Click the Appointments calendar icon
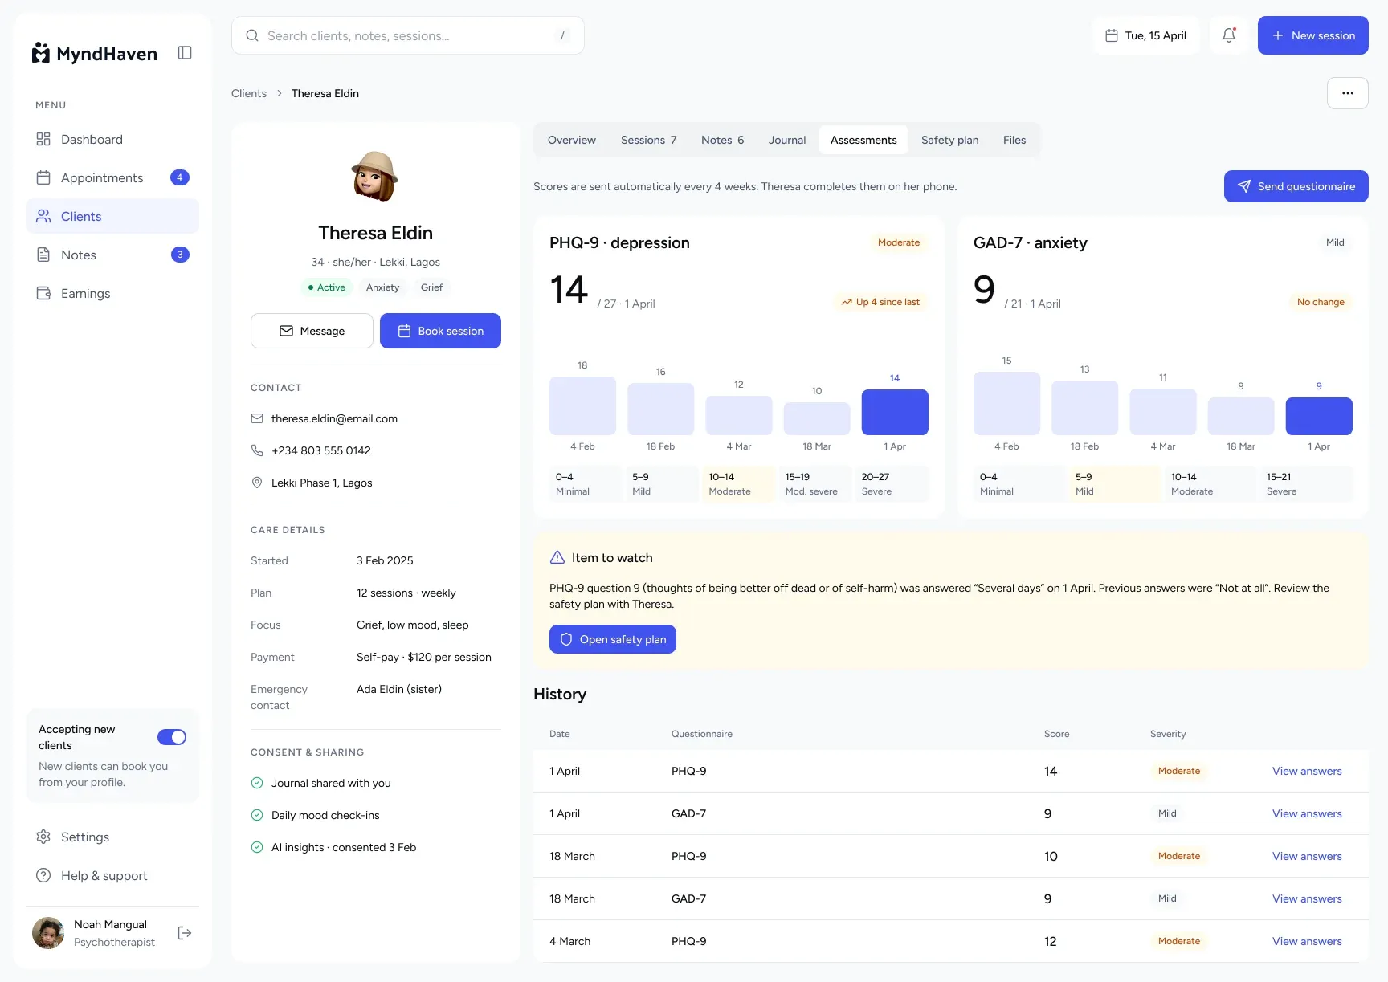 click(43, 177)
